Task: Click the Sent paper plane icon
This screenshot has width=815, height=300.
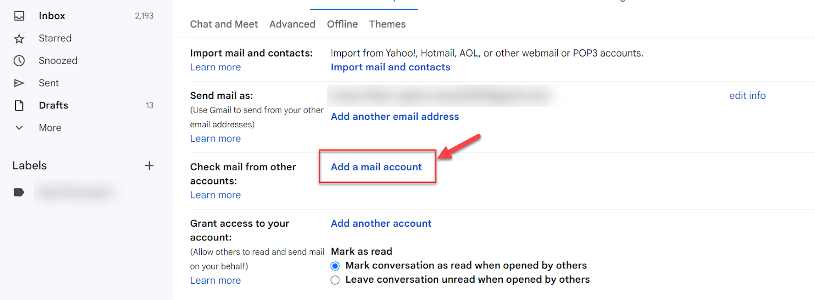Action: pyautogui.click(x=19, y=83)
